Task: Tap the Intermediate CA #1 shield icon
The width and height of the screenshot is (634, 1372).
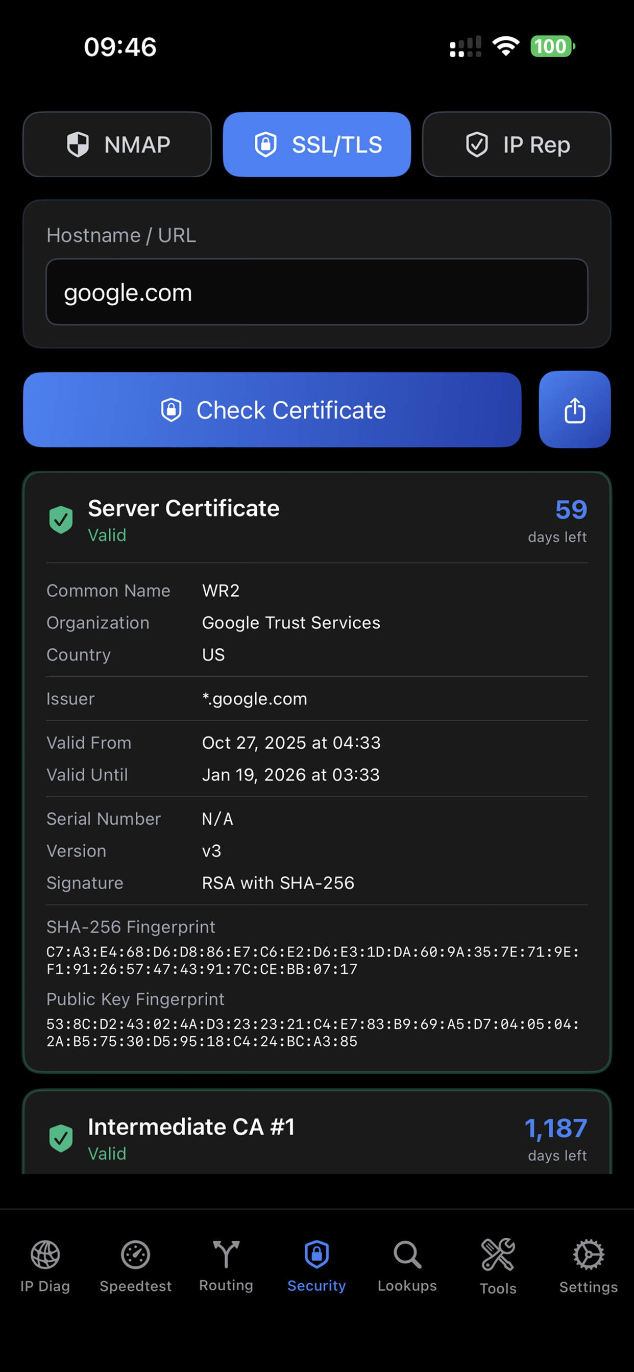Action: pos(61,1138)
